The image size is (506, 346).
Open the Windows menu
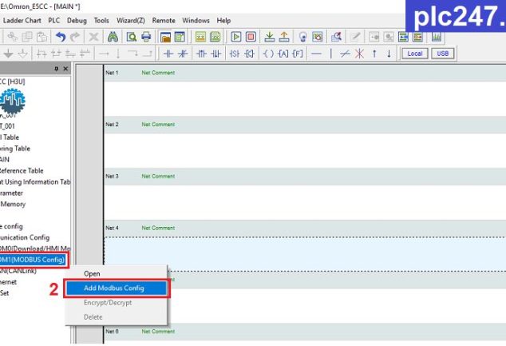[x=196, y=20]
